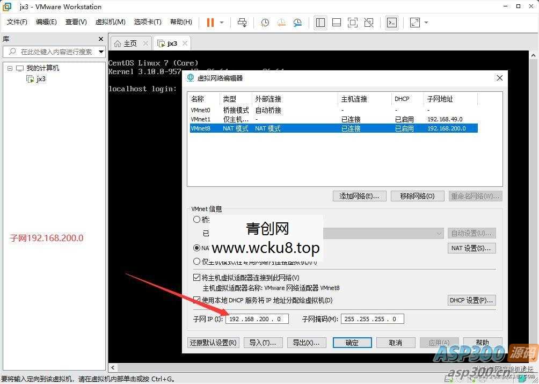Image resolution: width=539 pixels, height=384 pixels.
Task: Click the 子网掩码 input field
Action: [372, 318]
